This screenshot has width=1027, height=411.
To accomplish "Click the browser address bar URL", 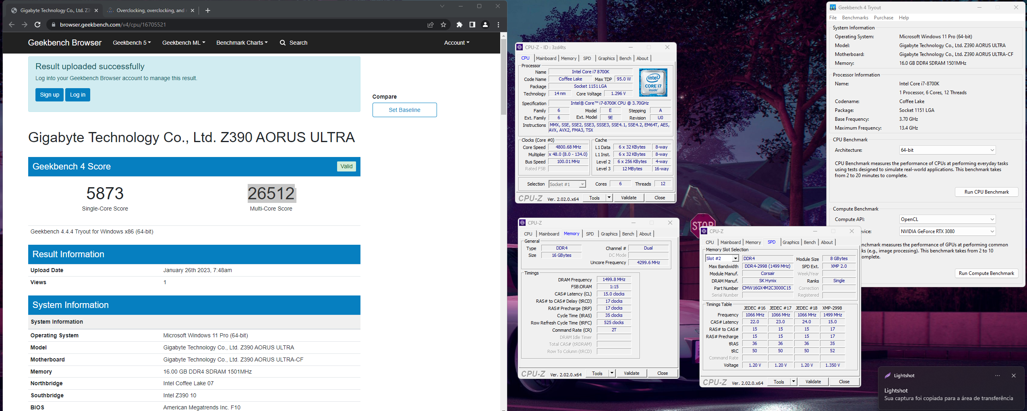I will pos(113,25).
